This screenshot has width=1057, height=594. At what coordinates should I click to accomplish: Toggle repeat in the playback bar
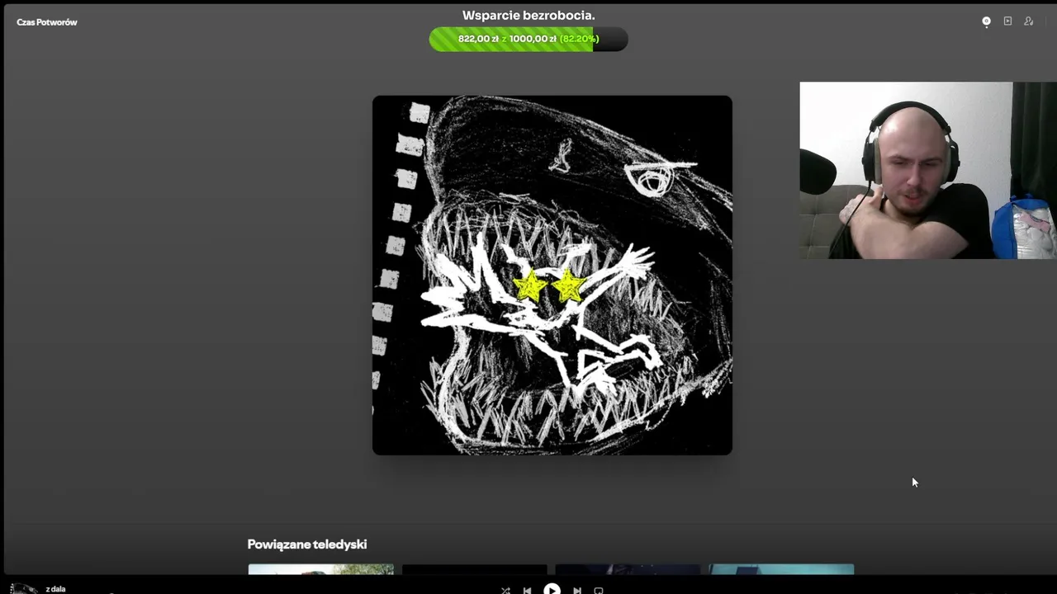point(599,590)
